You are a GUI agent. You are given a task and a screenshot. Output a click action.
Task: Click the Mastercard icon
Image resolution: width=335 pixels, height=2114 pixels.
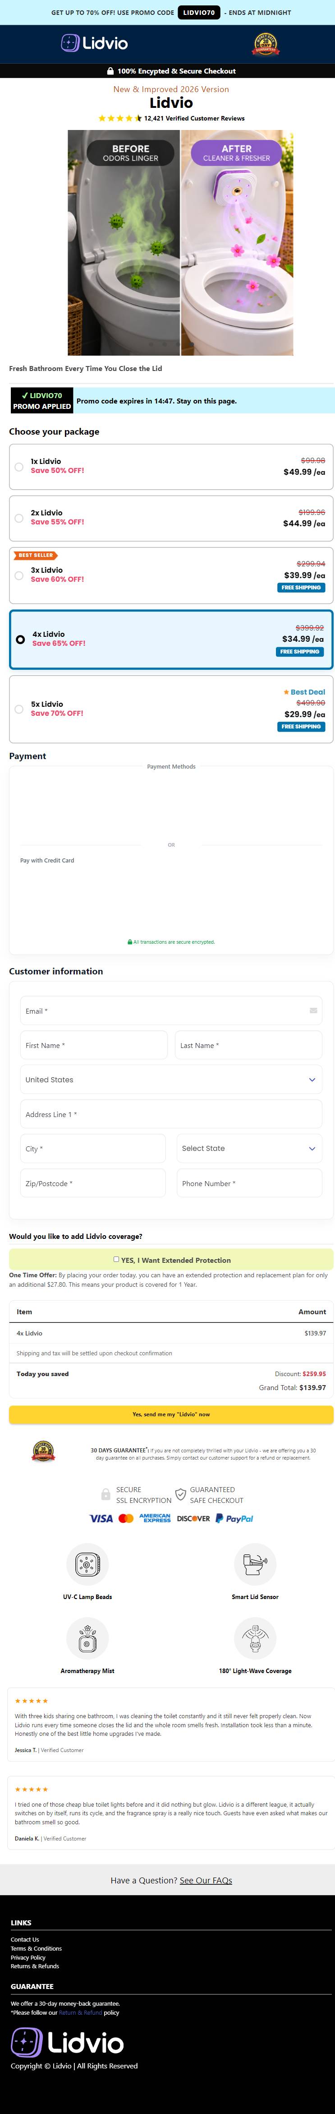126,1518
